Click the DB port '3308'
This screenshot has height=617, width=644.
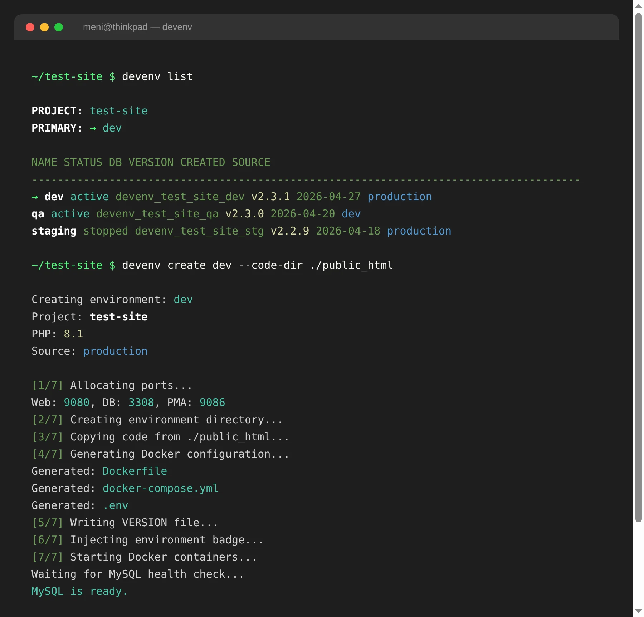[141, 403]
